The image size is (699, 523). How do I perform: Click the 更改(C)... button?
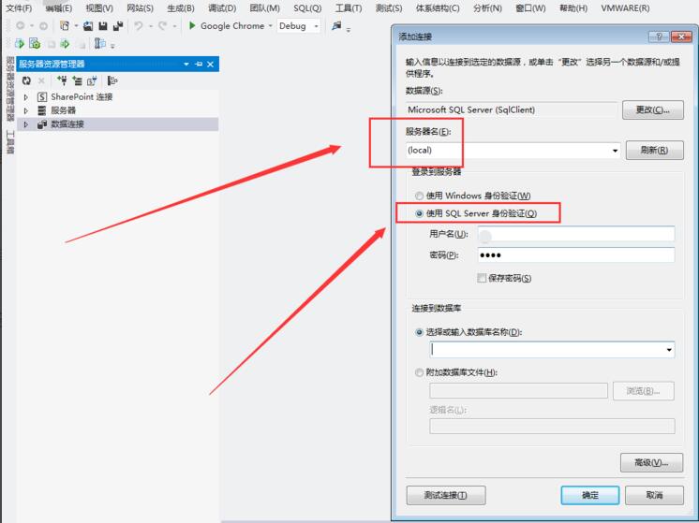coord(653,109)
